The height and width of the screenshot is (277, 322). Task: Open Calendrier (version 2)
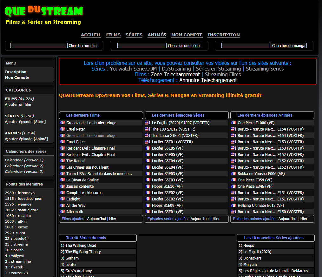point(24,166)
